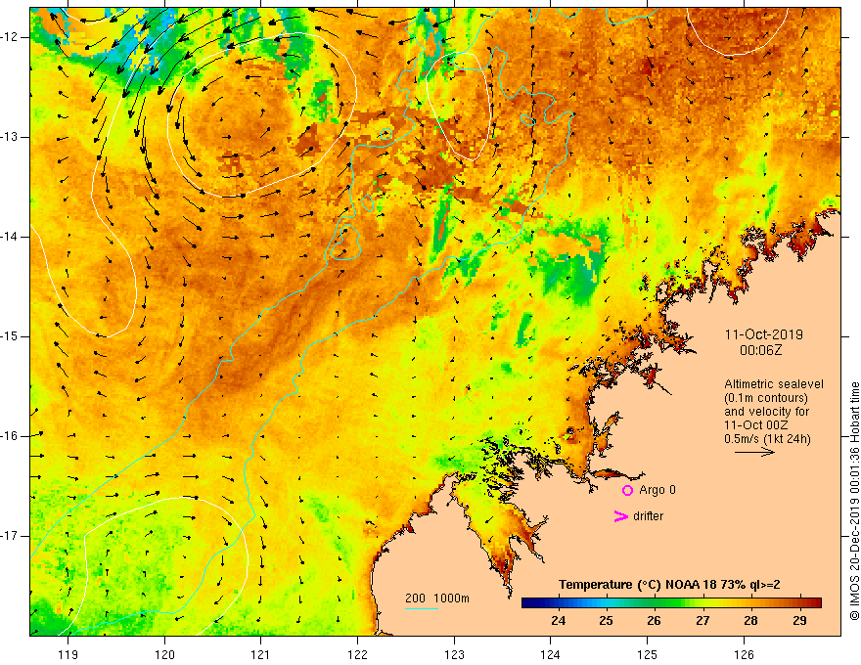The image size is (861, 665).
Task: Click the latitude axis label -15
Action: click(x=10, y=336)
